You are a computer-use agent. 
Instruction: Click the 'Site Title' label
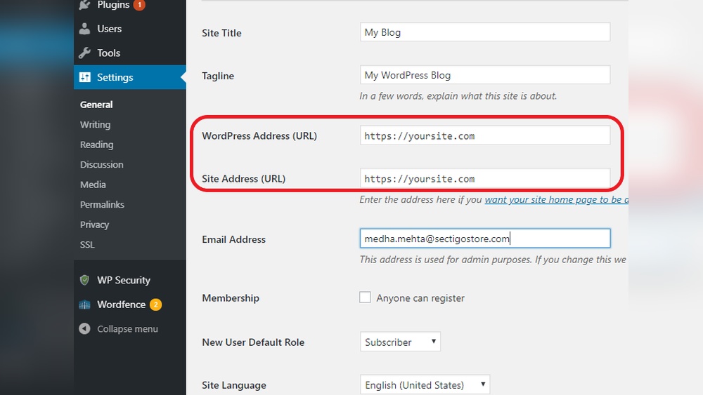point(221,33)
